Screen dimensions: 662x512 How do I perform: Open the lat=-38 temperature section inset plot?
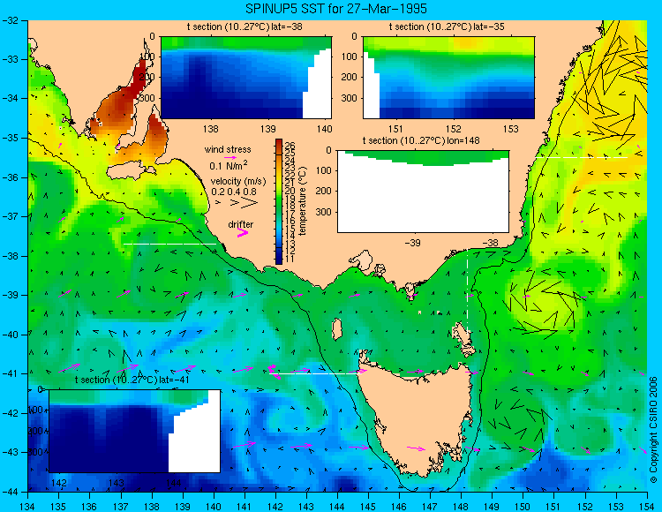tap(246, 78)
